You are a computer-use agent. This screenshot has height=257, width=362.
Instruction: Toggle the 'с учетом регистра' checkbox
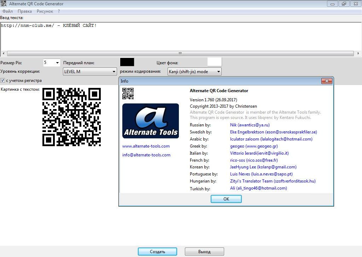pos(2,80)
